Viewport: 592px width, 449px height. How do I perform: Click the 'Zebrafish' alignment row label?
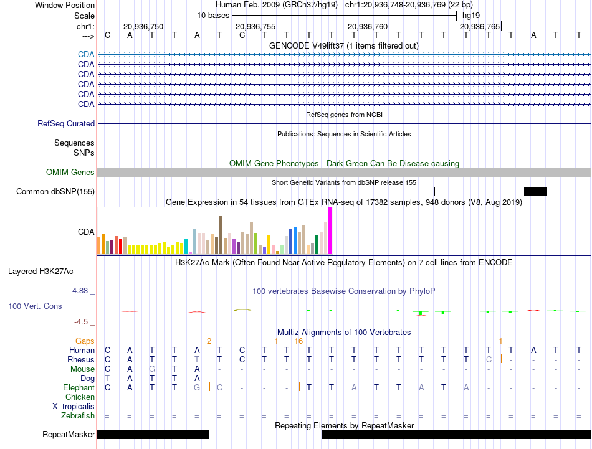click(x=78, y=415)
